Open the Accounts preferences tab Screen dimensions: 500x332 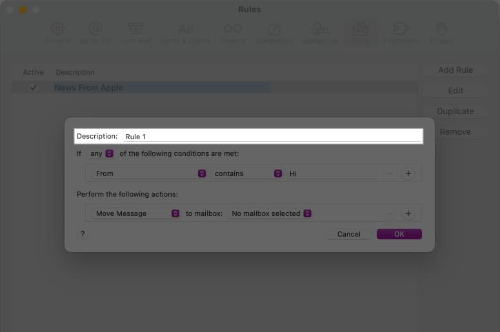tap(95, 33)
